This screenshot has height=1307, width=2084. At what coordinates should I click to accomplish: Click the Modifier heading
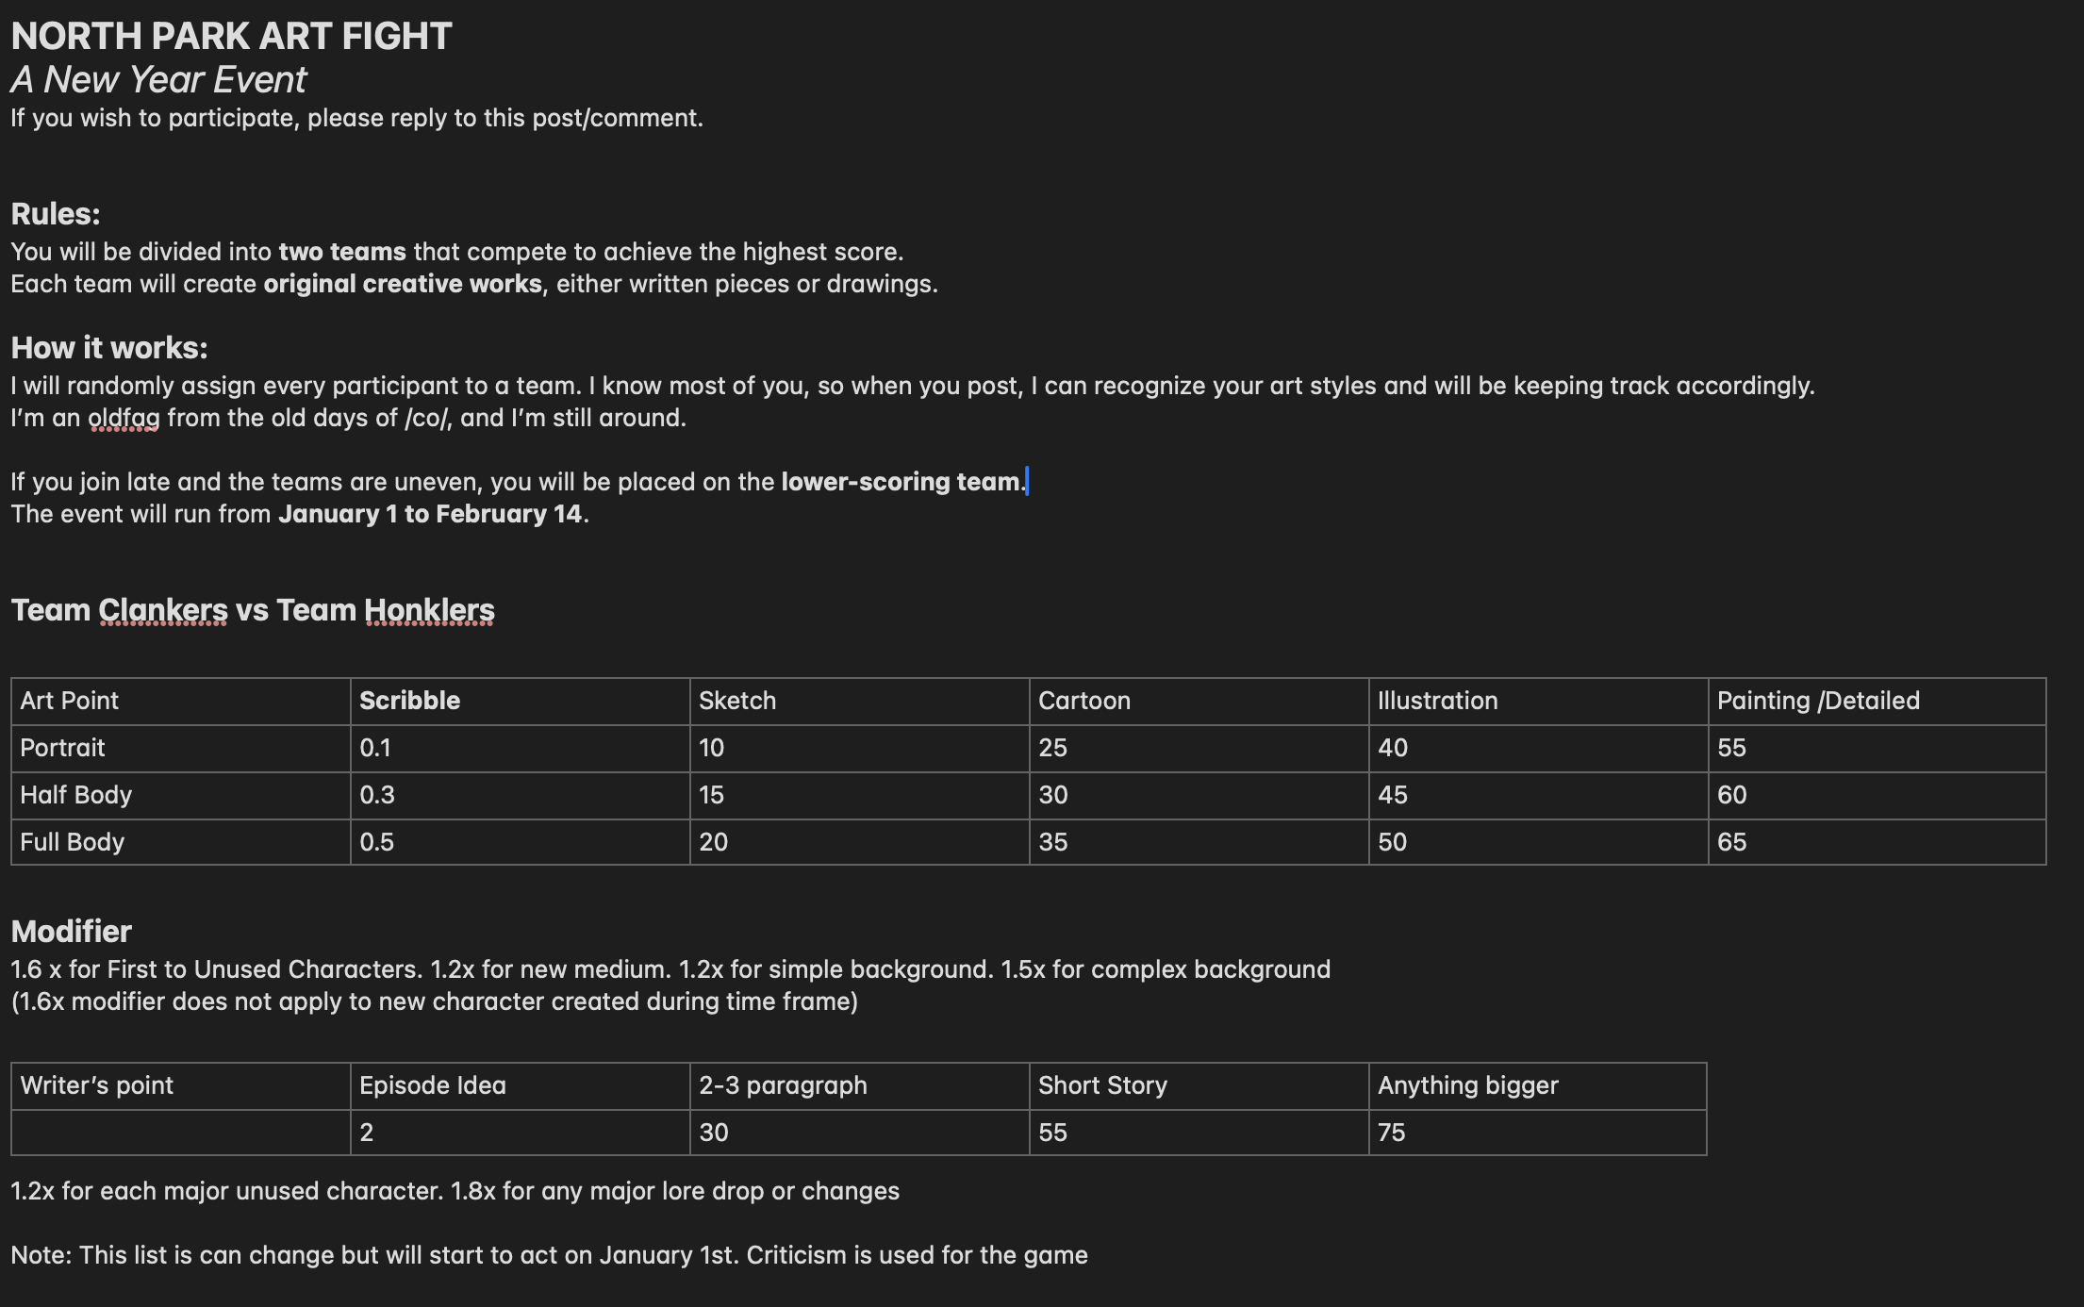71,932
